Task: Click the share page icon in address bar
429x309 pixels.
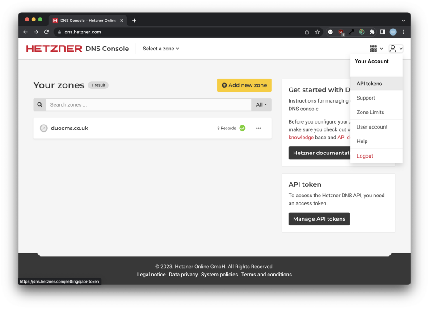Action: click(x=307, y=32)
